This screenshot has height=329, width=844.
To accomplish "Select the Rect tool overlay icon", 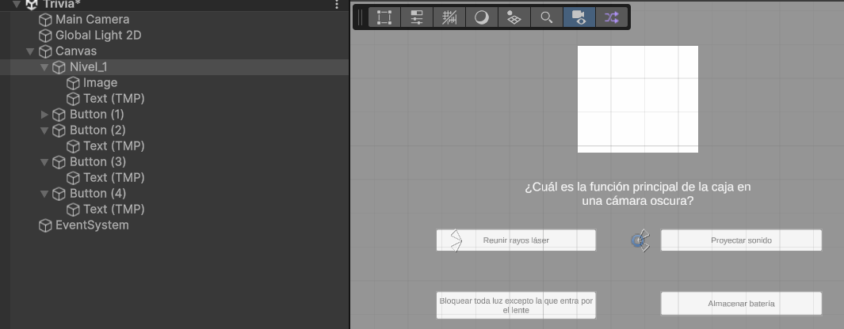I will click(x=384, y=17).
